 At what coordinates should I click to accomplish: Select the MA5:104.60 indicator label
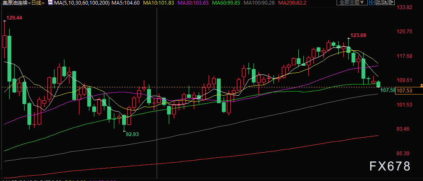pos(125,3)
